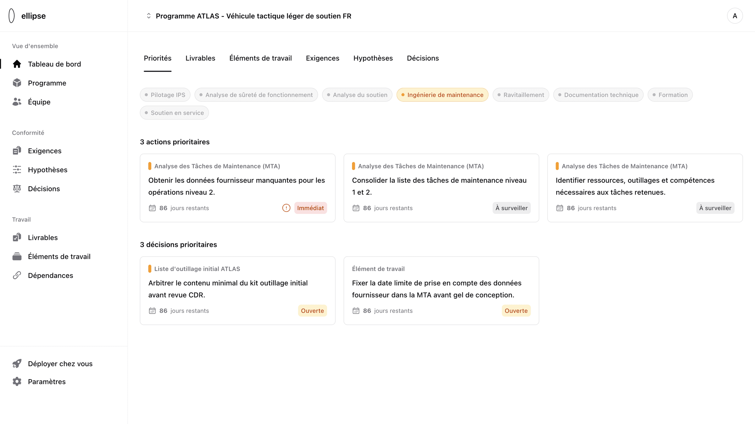Open the user avatar A menu
This screenshot has width=755, height=424.
coord(735,16)
